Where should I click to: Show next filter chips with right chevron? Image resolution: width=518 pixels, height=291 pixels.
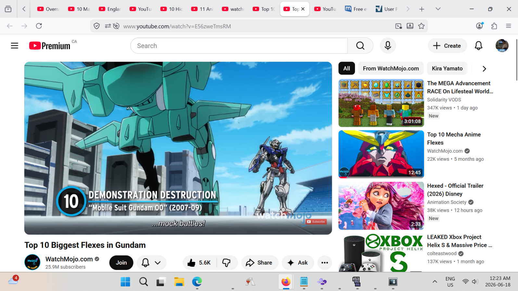click(x=484, y=69)
